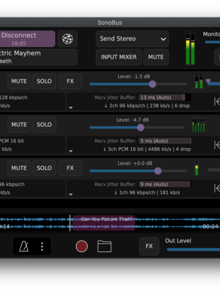
Task: Open FX for the +0.0 dB peer
Action: click(70, 168)
